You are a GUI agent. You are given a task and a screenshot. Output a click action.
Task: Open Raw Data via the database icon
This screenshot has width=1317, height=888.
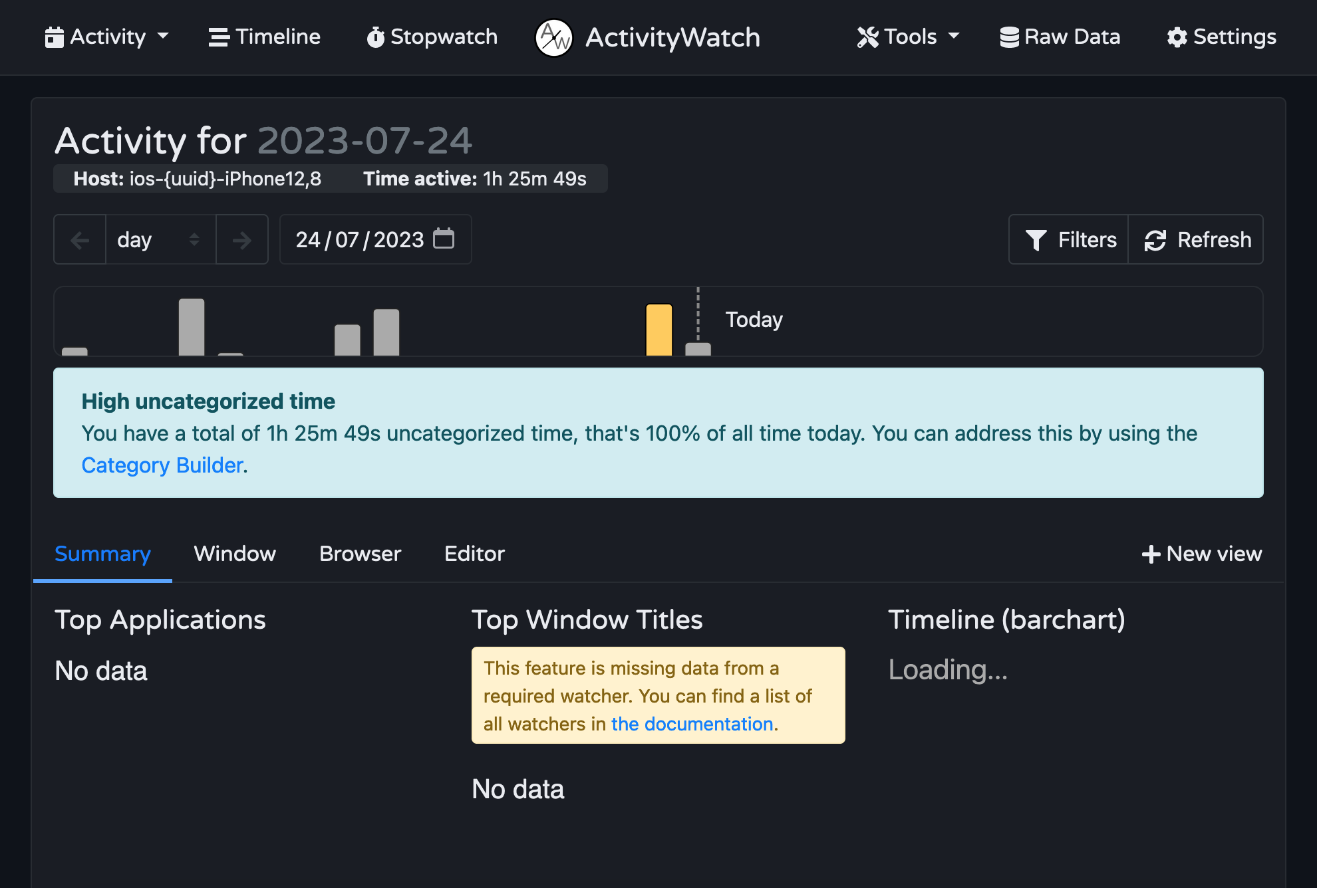1009,37
